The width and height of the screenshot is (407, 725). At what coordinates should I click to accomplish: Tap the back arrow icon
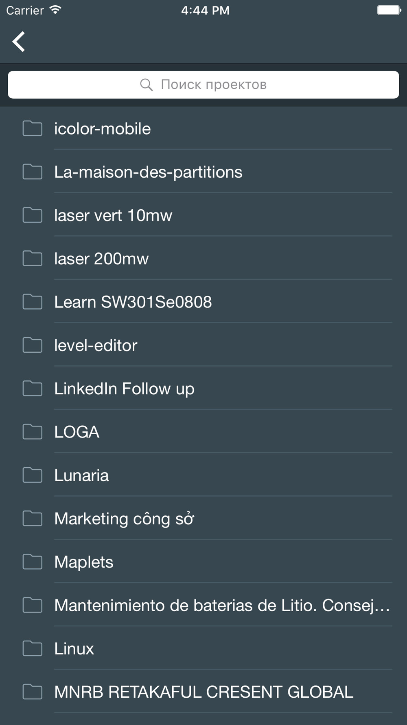click(19, 42)
